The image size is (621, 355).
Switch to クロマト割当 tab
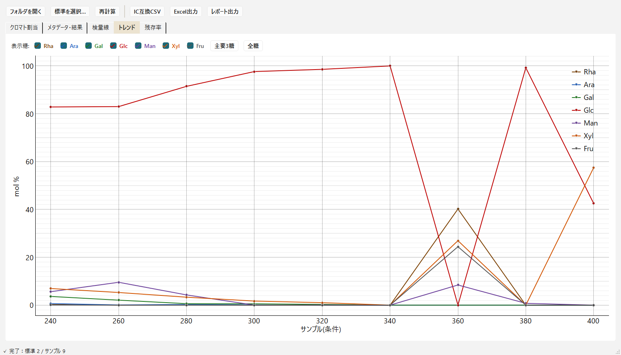(x=24, y=28)
